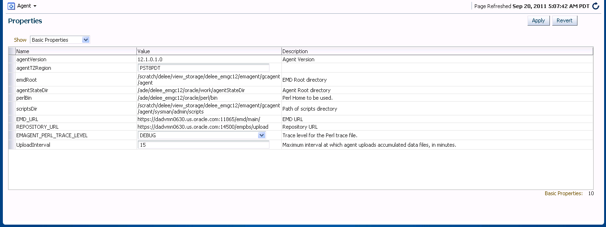Viewport: 606px width, 227px height.
Task: Click the Properties page heading
Action: pos(25,21)
